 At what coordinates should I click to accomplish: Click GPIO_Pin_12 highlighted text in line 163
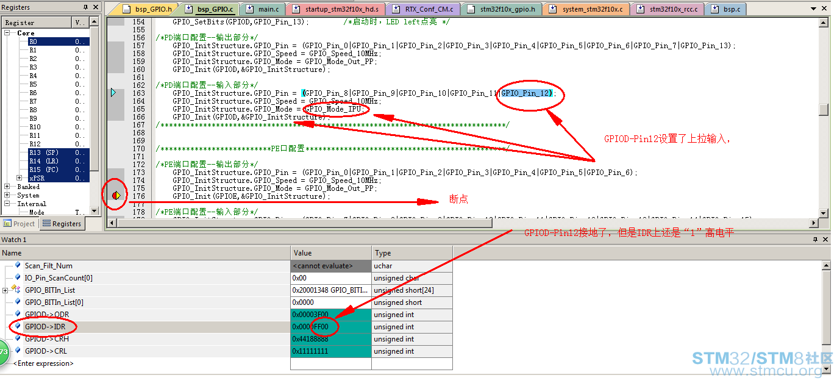[x=526, y=93]
